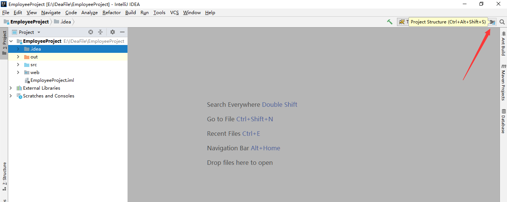
Task: Open the Navigate menu
Action: tap(51, 13)
